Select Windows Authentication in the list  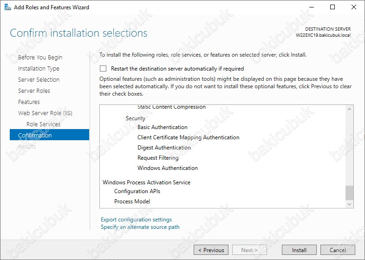168,168
